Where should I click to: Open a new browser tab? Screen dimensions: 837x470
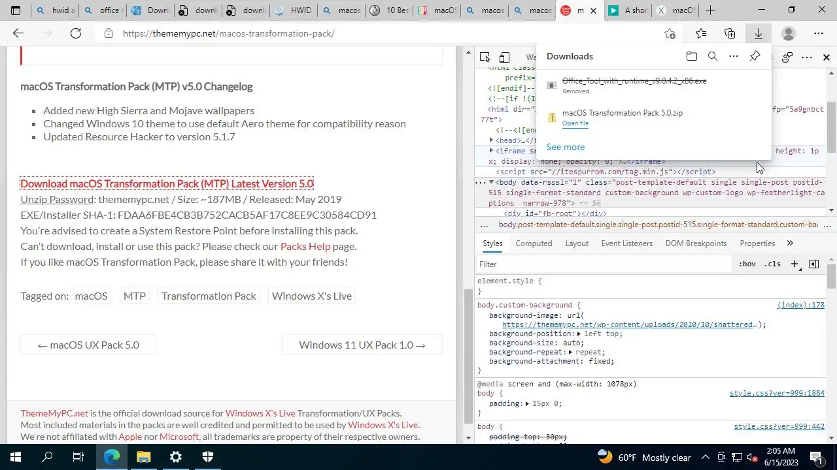(710, 10)
